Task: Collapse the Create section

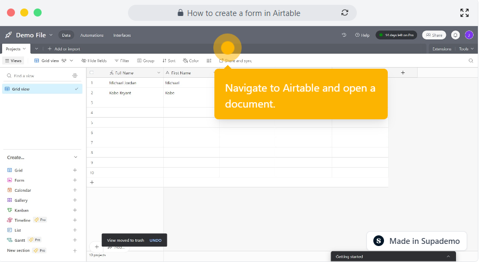Action: (x=76, y=157)
